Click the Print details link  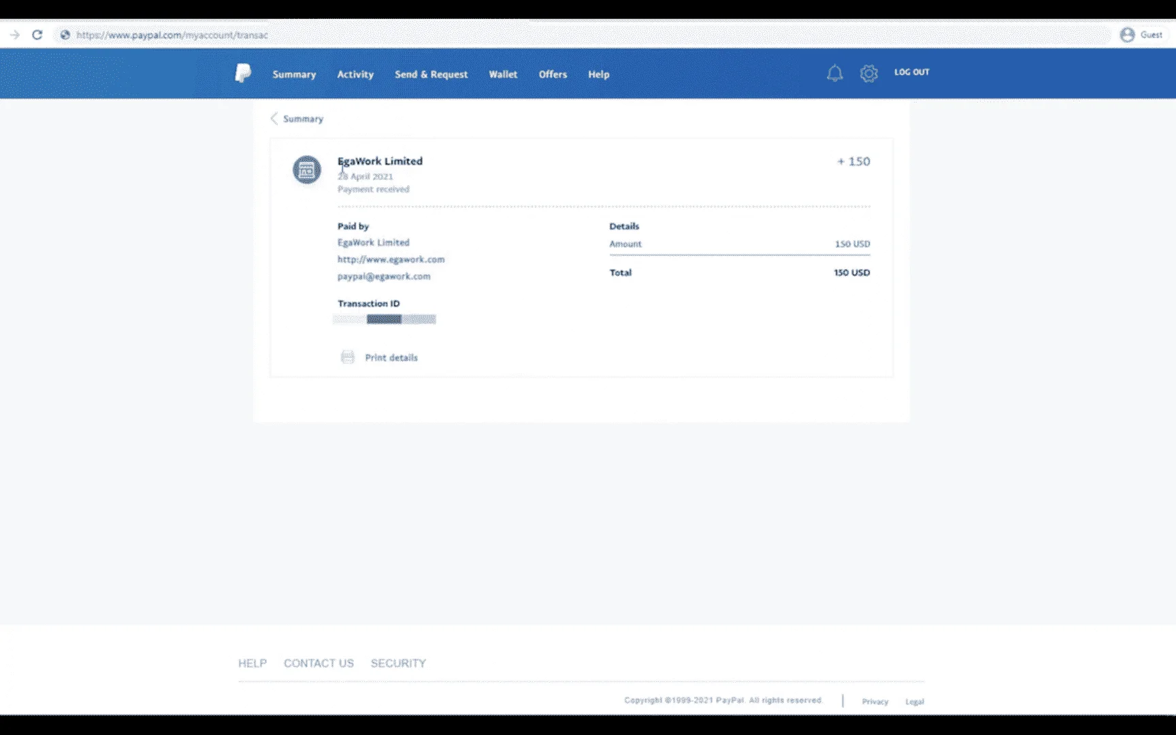coord(391,357)
